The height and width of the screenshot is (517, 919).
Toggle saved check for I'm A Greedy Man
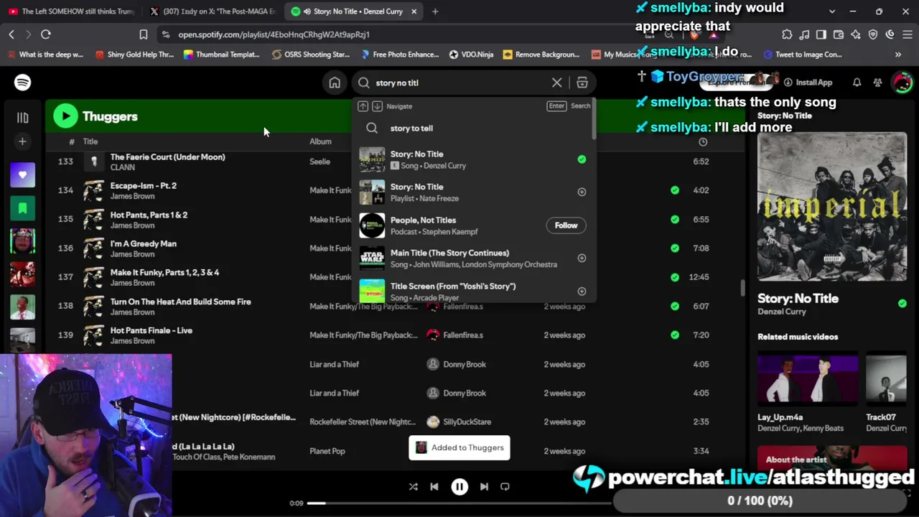[x=675, y=248]
